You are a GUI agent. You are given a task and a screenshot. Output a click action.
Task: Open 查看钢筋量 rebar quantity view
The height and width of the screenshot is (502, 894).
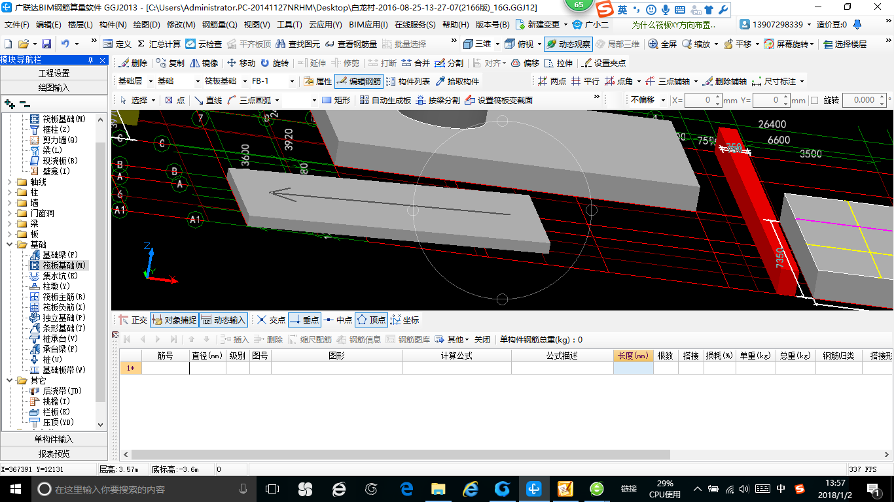(x=351, y=44)
